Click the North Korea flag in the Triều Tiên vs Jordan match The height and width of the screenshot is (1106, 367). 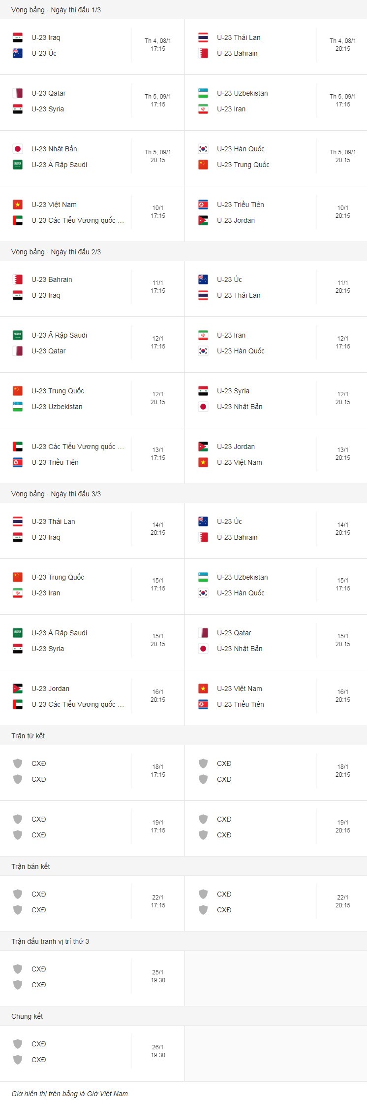tap(203, 205)
